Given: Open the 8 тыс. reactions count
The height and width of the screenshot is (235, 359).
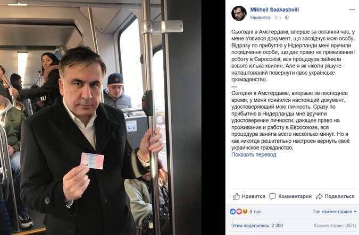Looking at the screenshot, I should pos(256,212).
